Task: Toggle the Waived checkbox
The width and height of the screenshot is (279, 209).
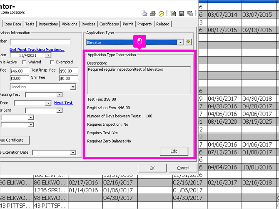Action: point(25,62)
